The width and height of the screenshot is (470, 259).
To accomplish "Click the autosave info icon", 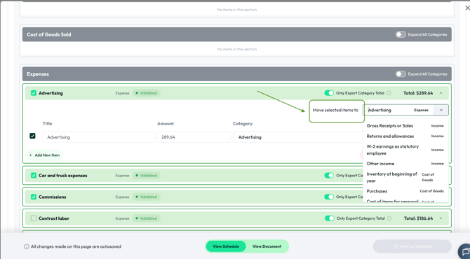I will click(x=27, y=246).
